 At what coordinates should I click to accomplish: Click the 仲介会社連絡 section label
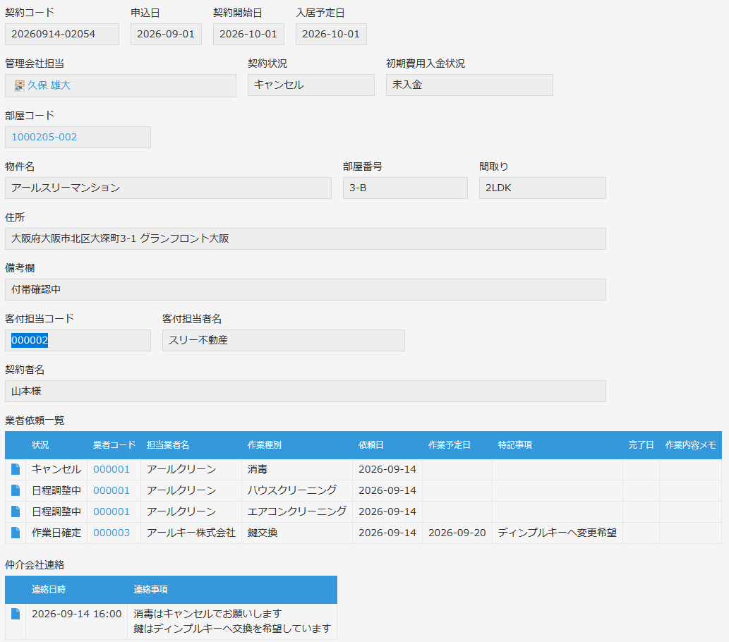point(35,565)
